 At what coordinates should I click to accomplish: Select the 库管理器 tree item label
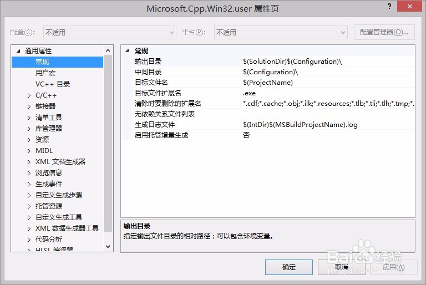click(x=49, y=129)
